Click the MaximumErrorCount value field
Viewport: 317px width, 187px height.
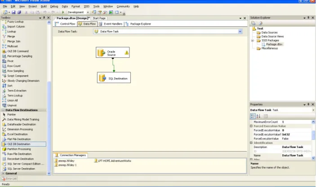[x=296, y=122]
